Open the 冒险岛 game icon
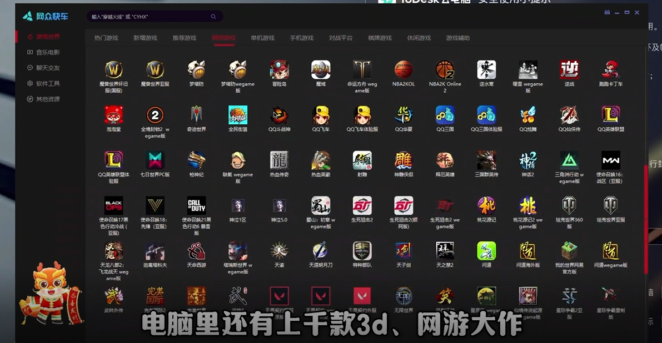 point(279,70)
